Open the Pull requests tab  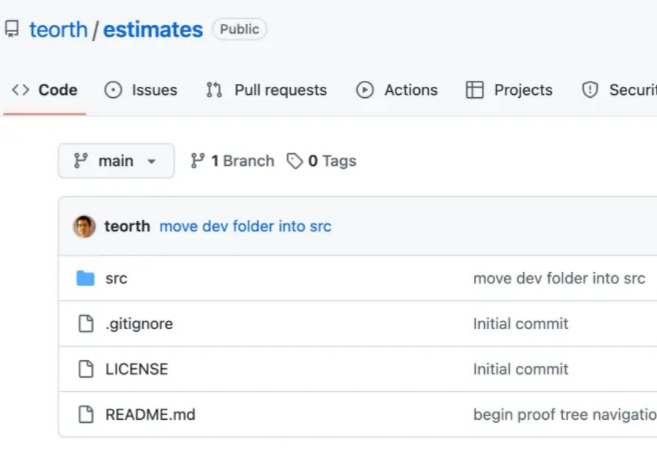266,90
